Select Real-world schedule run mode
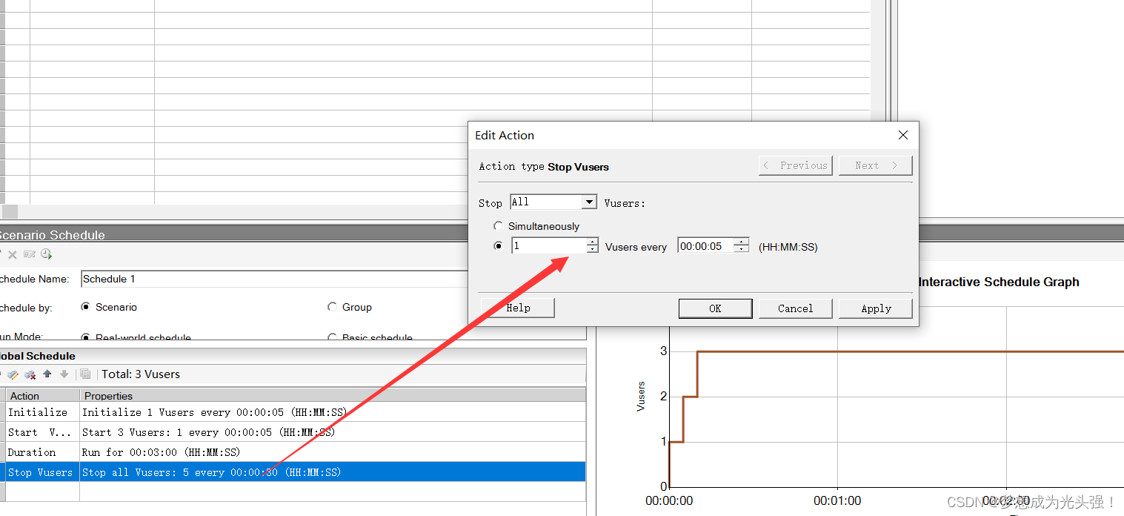The height and width of the screenshot is (516, 1124). tap(85, 337)
